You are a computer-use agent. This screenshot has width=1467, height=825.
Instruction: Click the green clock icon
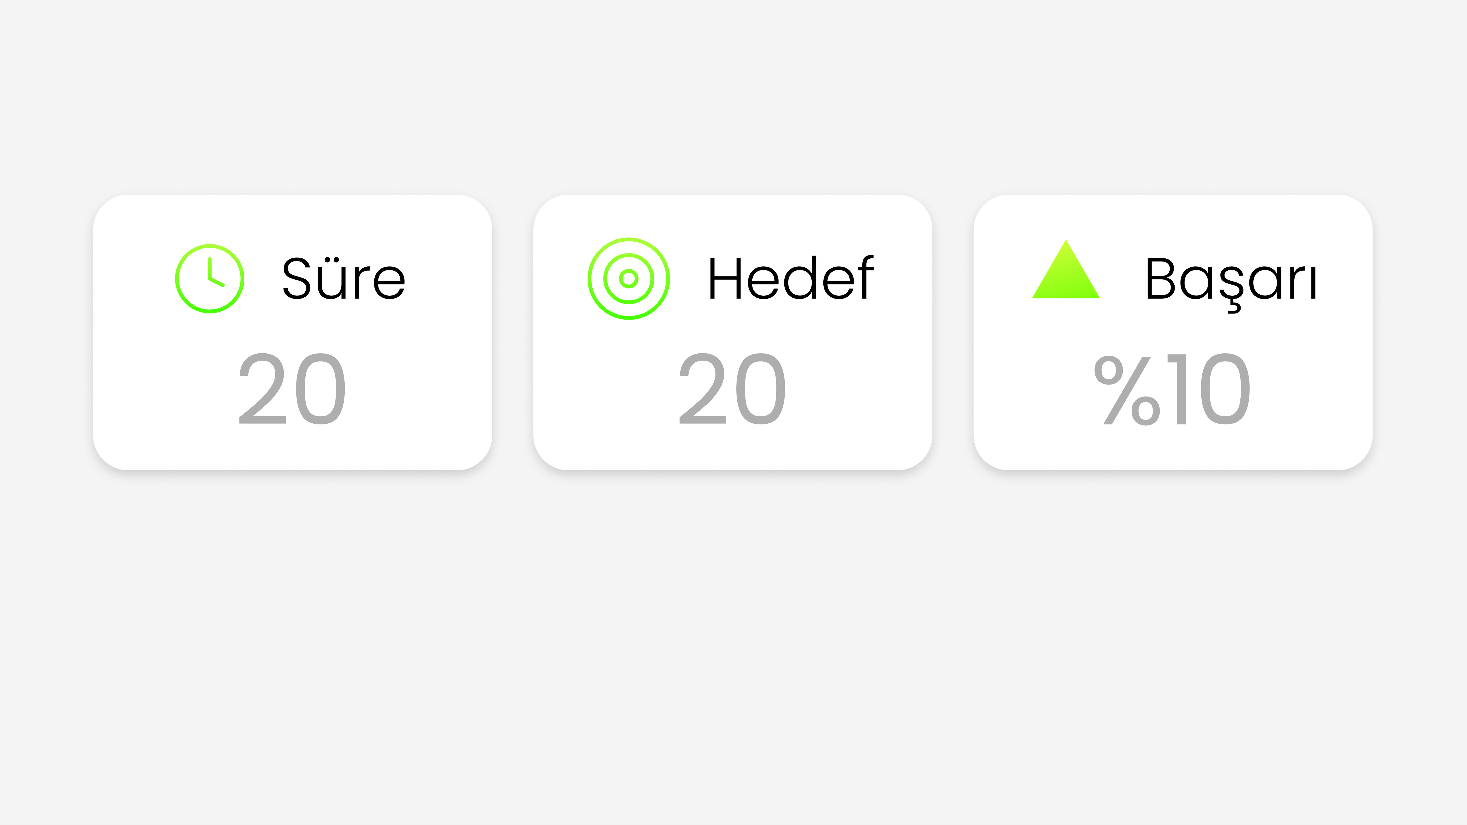[210, 278]
